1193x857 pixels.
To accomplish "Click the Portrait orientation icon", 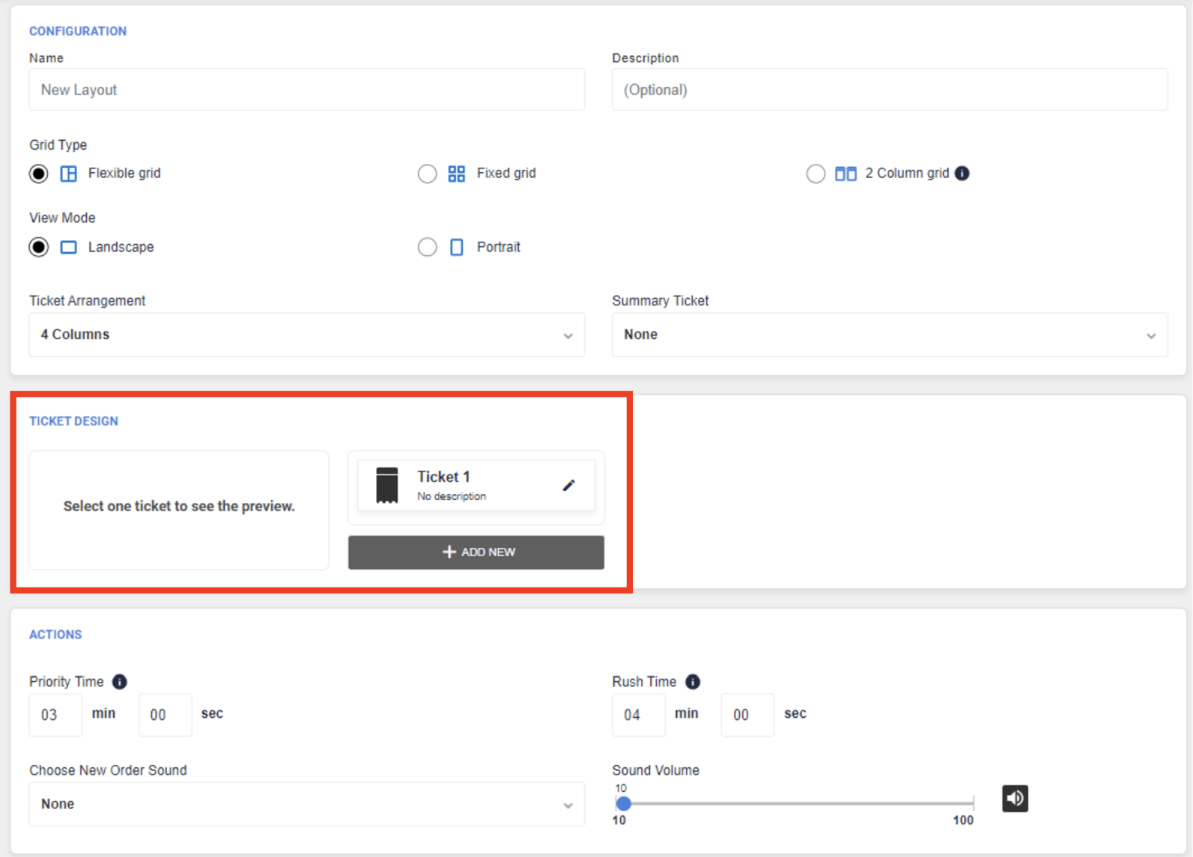I will [x=456, y=247].
